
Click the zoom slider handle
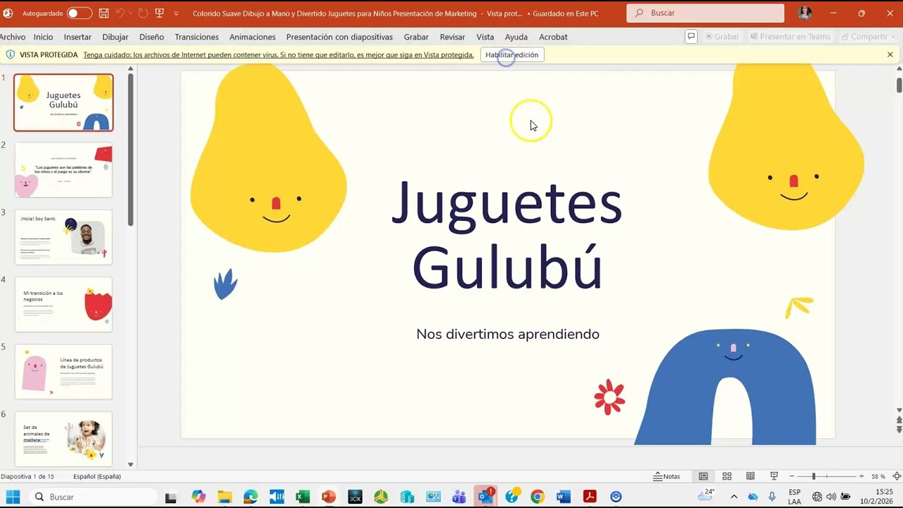813,476
